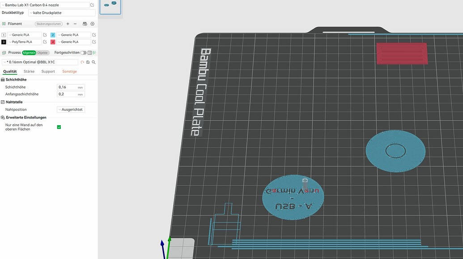Edit filament 3 PolyTerra preset
Screen dimensions: 463x259
coord(45,42)
